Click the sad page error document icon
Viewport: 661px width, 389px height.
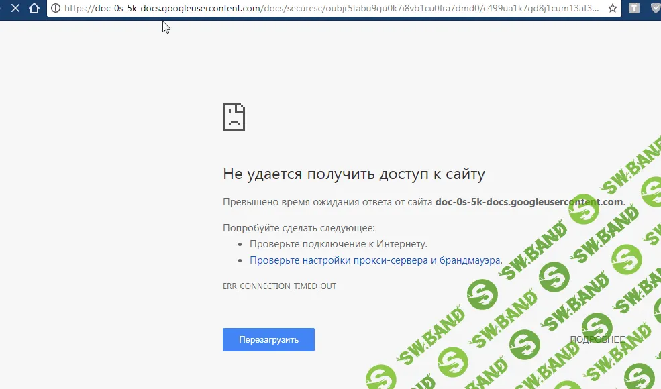click(234, 117)
